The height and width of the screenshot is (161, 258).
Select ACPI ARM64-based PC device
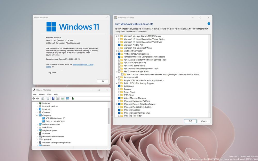pyautogui.click(x=55, y=118)
